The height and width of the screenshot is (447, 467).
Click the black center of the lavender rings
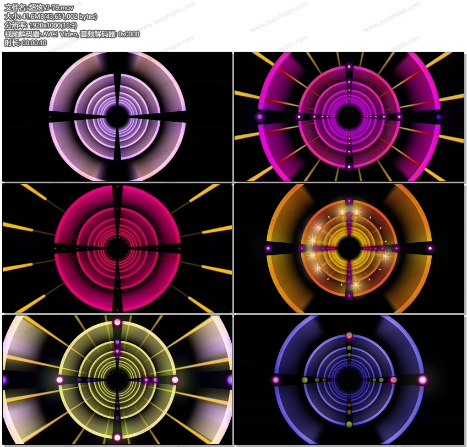117,117
